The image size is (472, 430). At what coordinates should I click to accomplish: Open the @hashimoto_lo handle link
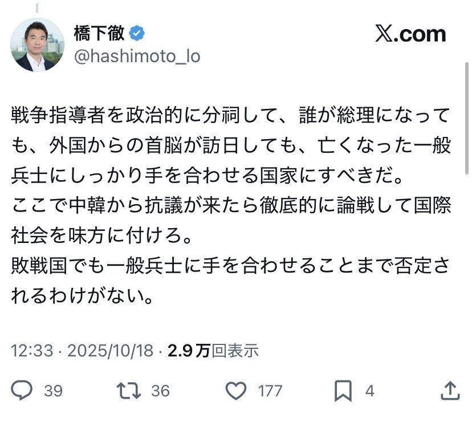(137, 57)
